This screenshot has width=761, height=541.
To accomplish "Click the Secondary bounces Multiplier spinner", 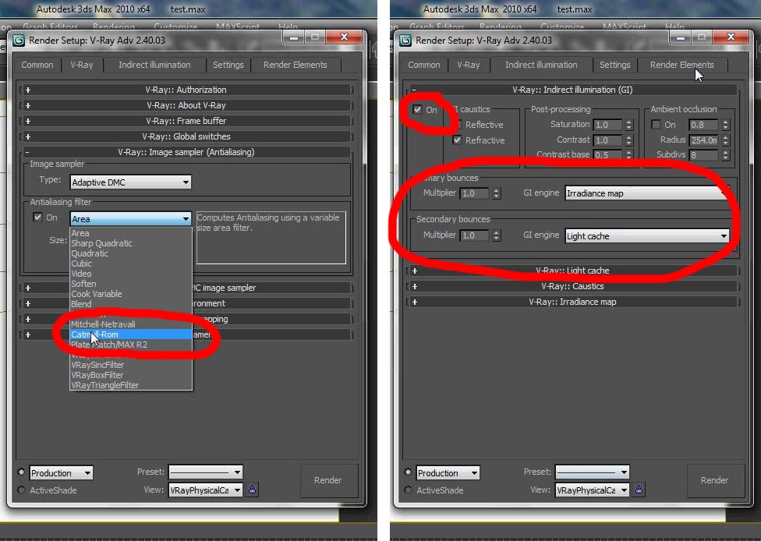I will coord(496,235).
